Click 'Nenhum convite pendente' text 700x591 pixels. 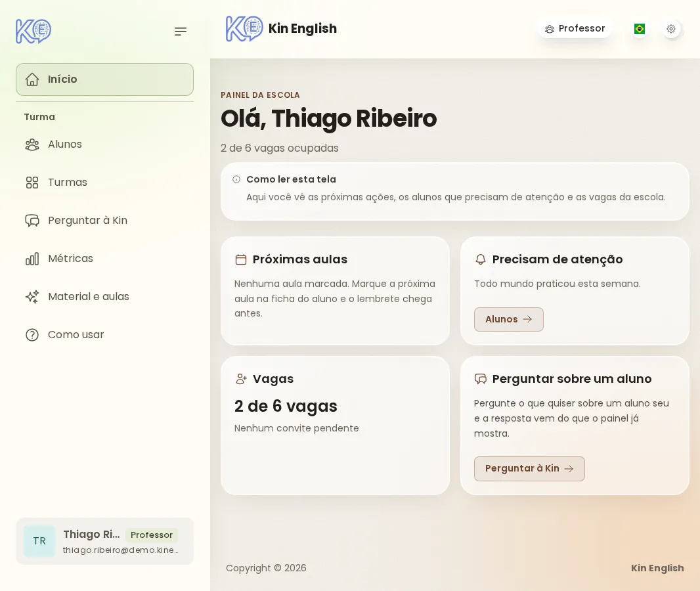pos(296,429)
